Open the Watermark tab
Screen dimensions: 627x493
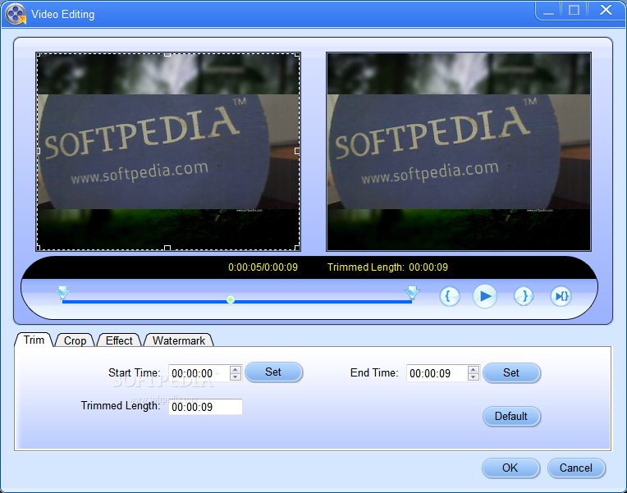[178, 340]
